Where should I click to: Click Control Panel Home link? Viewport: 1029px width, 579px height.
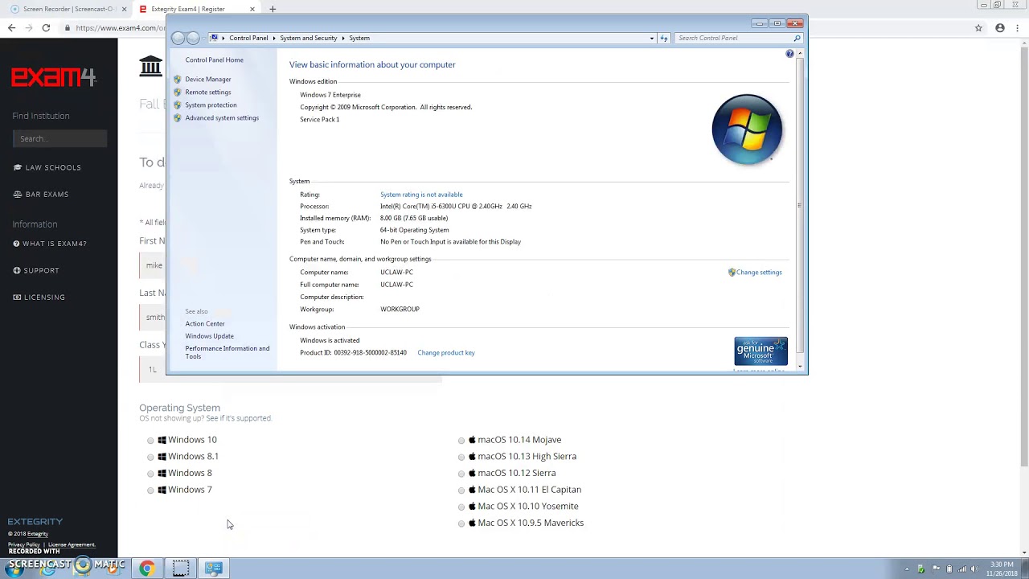coord(214,60)
